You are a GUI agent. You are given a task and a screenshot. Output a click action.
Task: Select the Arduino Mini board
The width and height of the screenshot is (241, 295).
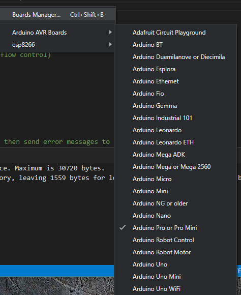pyautogui.click(x=175, y=191)
